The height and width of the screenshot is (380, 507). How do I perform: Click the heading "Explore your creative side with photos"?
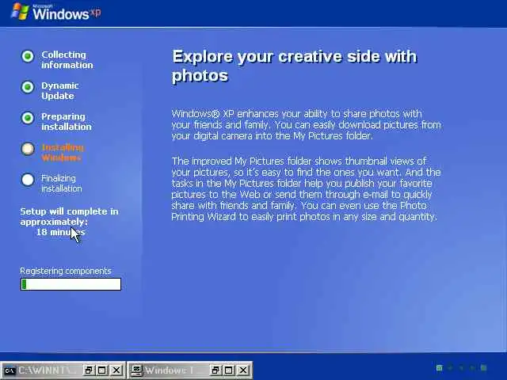tap(295, 66)
